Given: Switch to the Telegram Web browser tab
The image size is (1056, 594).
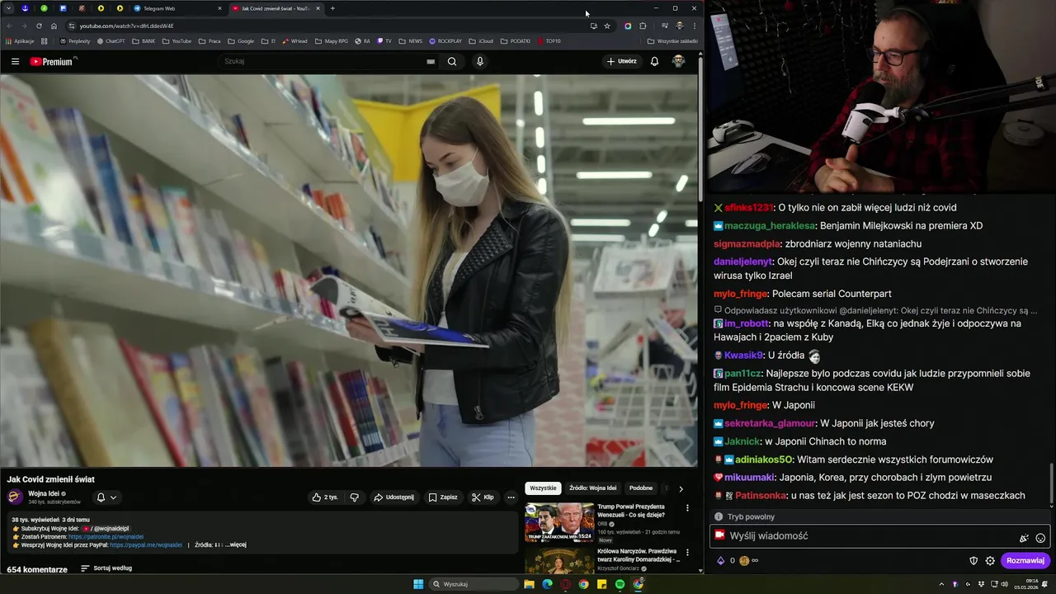Looking at the screenshot, I should (x=178, y=8).
